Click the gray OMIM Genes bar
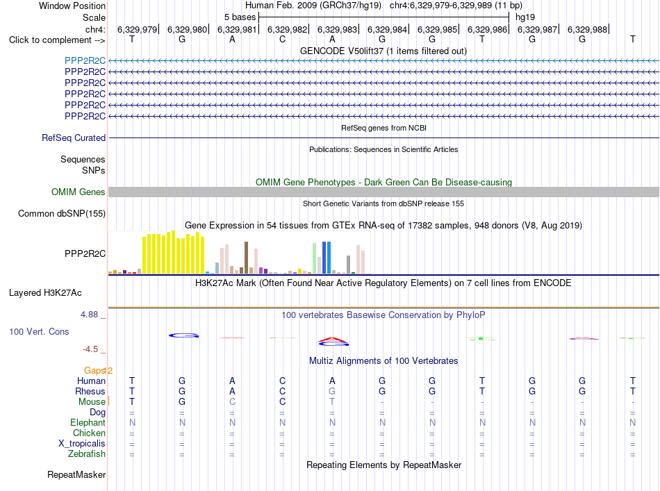The height and width of the screenshot is (491, 660). click(384, 192)
